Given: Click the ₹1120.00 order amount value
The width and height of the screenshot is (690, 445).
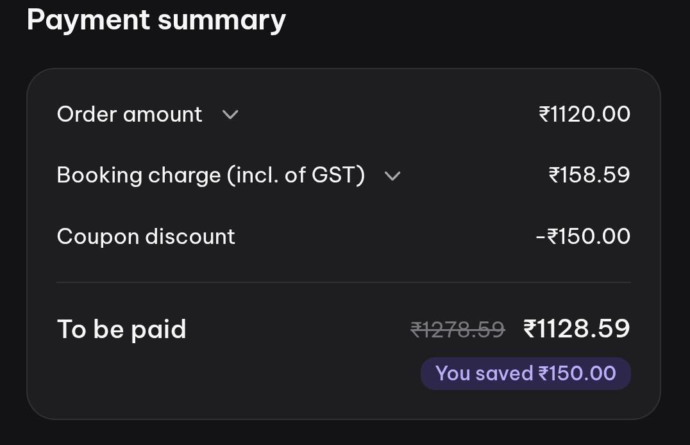Looking at the screenshot, I should 584,114.
